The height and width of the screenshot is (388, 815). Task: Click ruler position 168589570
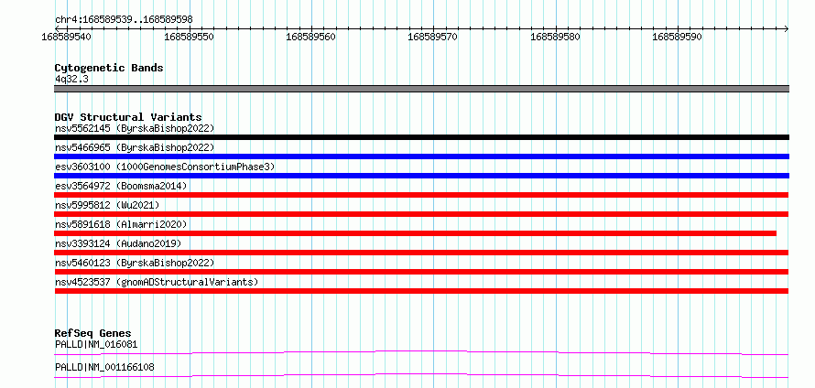(x=433, y=37)
